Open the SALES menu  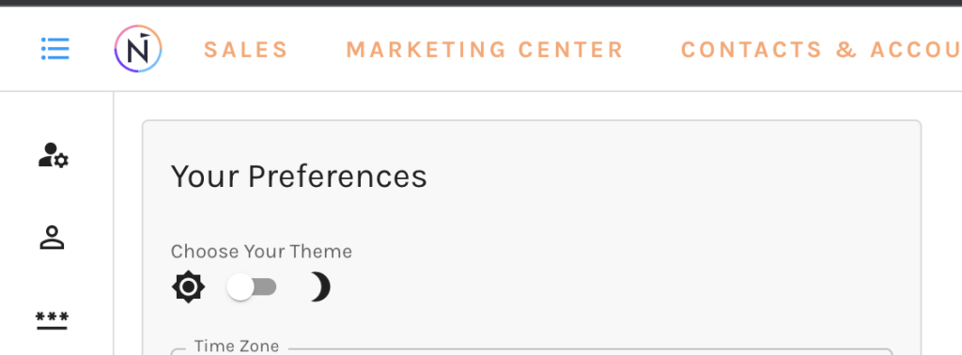(246, 50)
